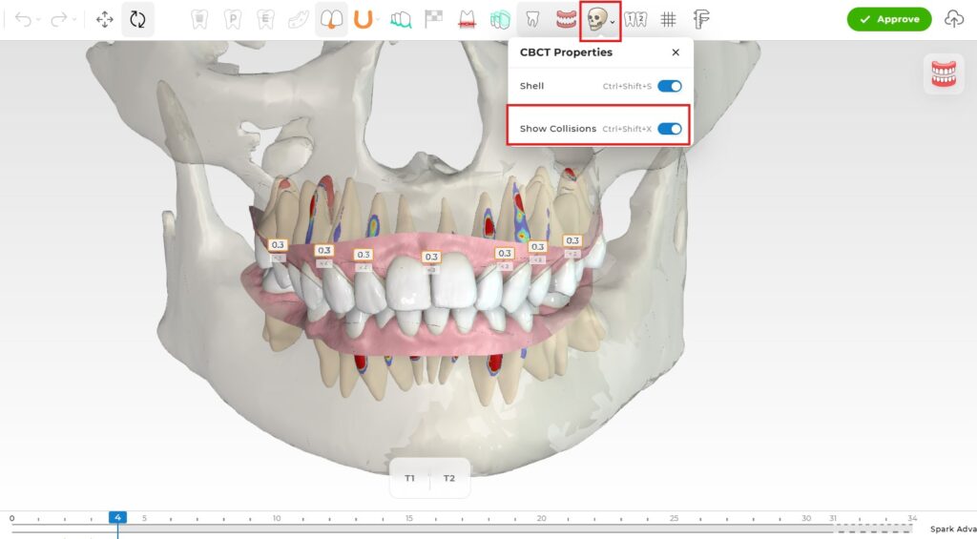Open the undo history dropdown arrow
Screen dimensions: 977x539
38,20
